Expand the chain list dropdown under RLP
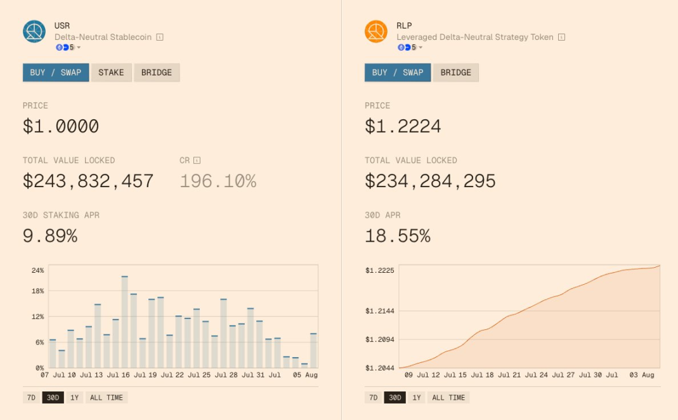 point(420,48)
